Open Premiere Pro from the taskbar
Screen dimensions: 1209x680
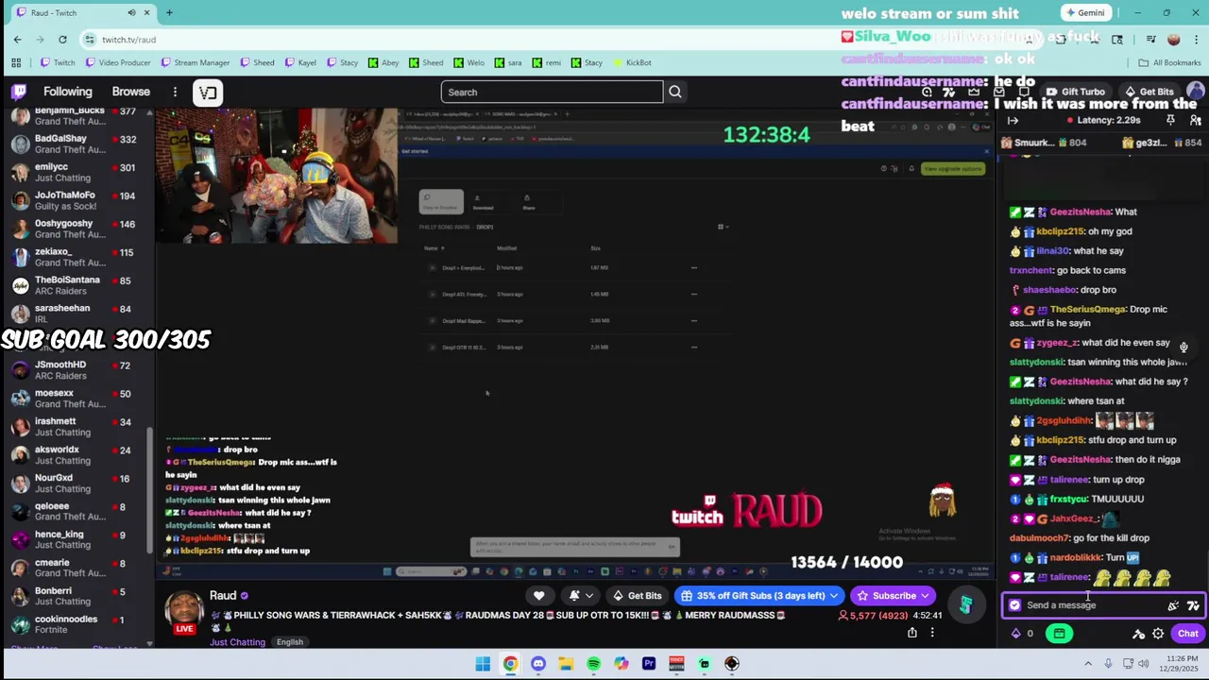[649, 663]
